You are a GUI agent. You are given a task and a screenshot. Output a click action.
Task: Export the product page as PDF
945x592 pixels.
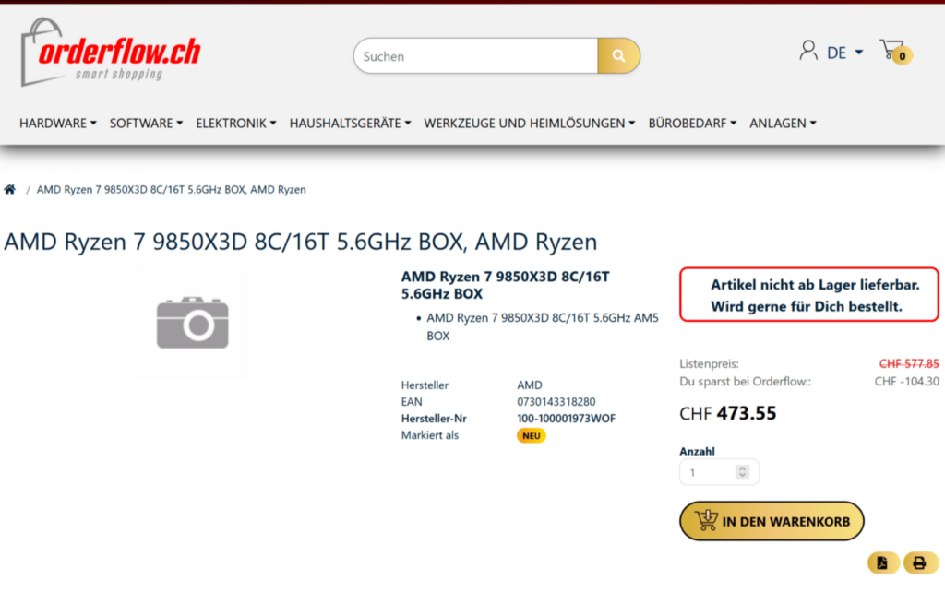[882, 562]
